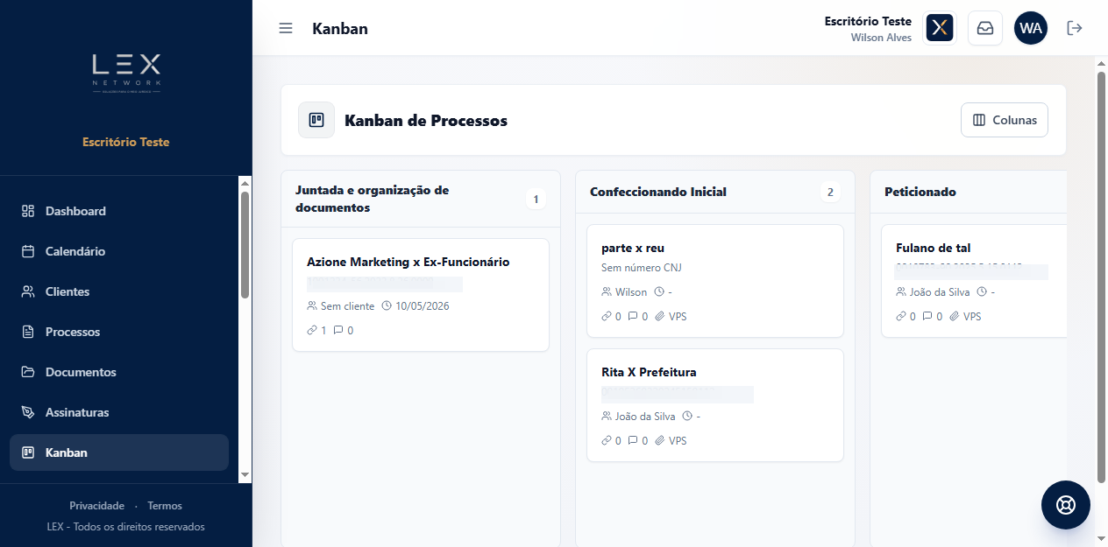Go to Assinaturas in the sidebar
This screenshot has height=547, width=1108.
119,412
